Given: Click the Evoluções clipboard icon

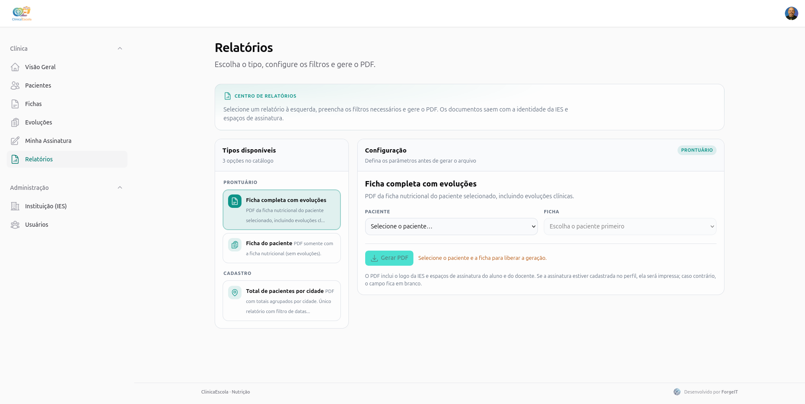Looking at the screenshot, I should tap(15, 122).
